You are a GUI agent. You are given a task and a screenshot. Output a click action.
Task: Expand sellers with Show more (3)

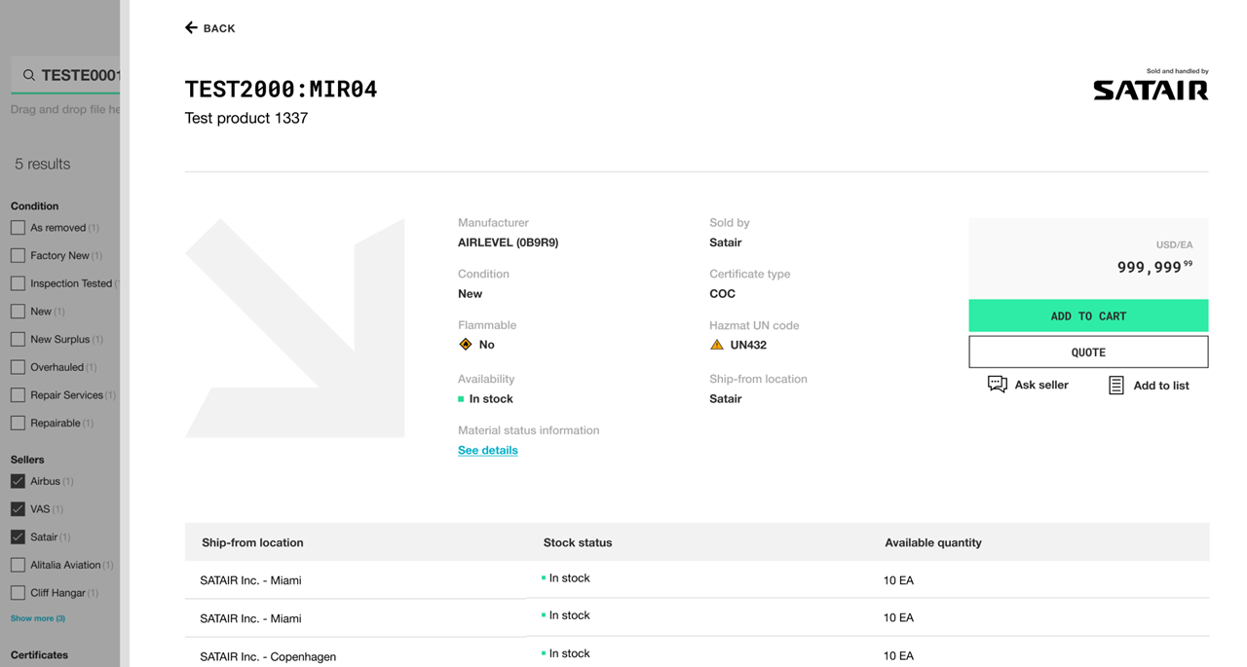(x=38, y=618)
